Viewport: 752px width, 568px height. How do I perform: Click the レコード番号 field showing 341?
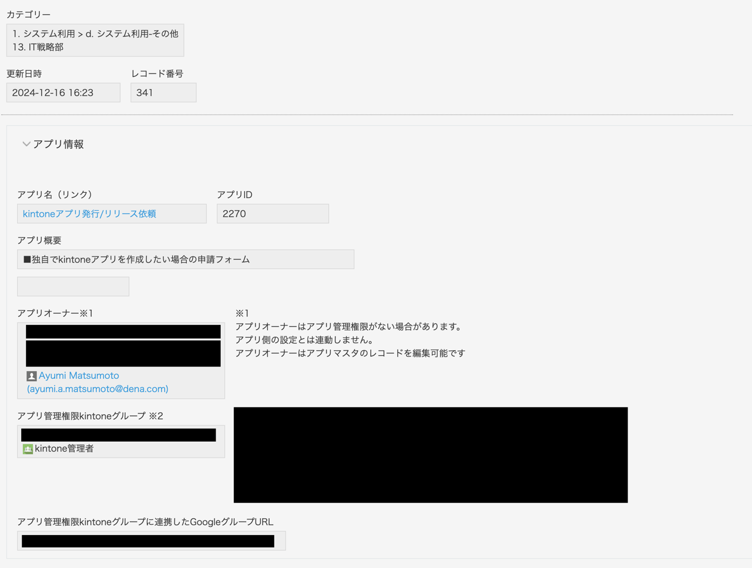(x=163, y=93)
